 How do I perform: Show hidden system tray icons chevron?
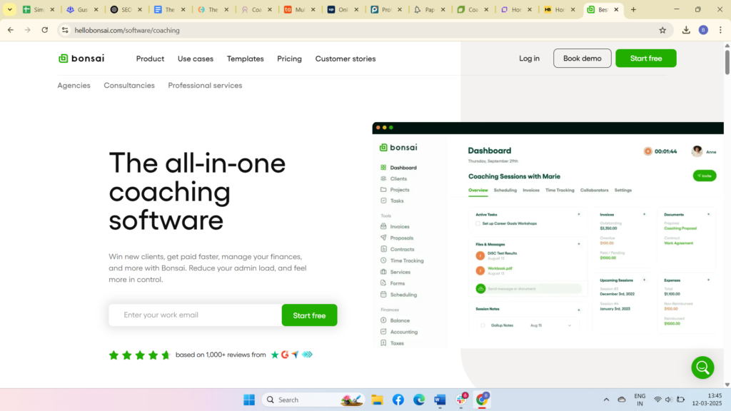(x=607, y=400)
